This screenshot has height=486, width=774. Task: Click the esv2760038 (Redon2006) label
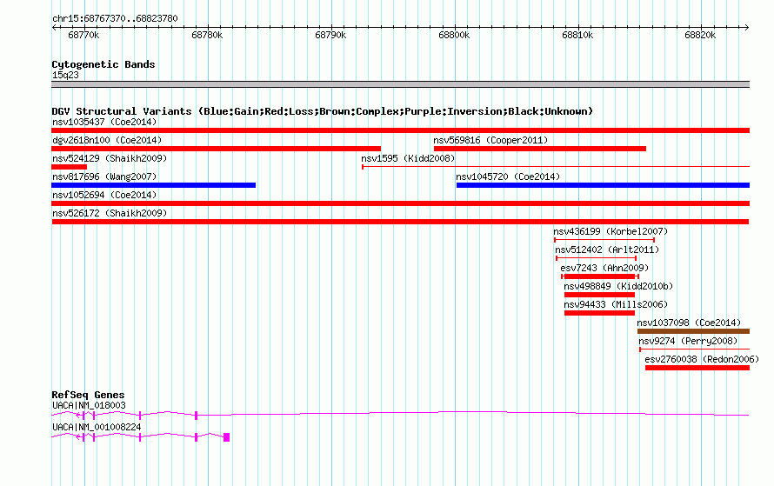pyautogui.click(x=702, y=359)
